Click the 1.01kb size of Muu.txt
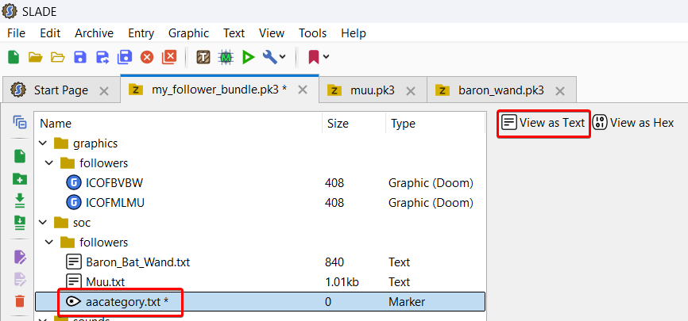This screenshot has width=688, height=321. pyautogui.click(x=343, y=282)
